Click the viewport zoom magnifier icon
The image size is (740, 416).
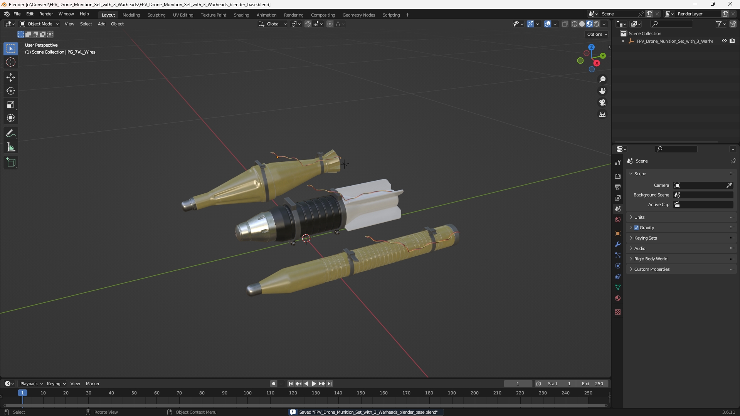point(602,79)
